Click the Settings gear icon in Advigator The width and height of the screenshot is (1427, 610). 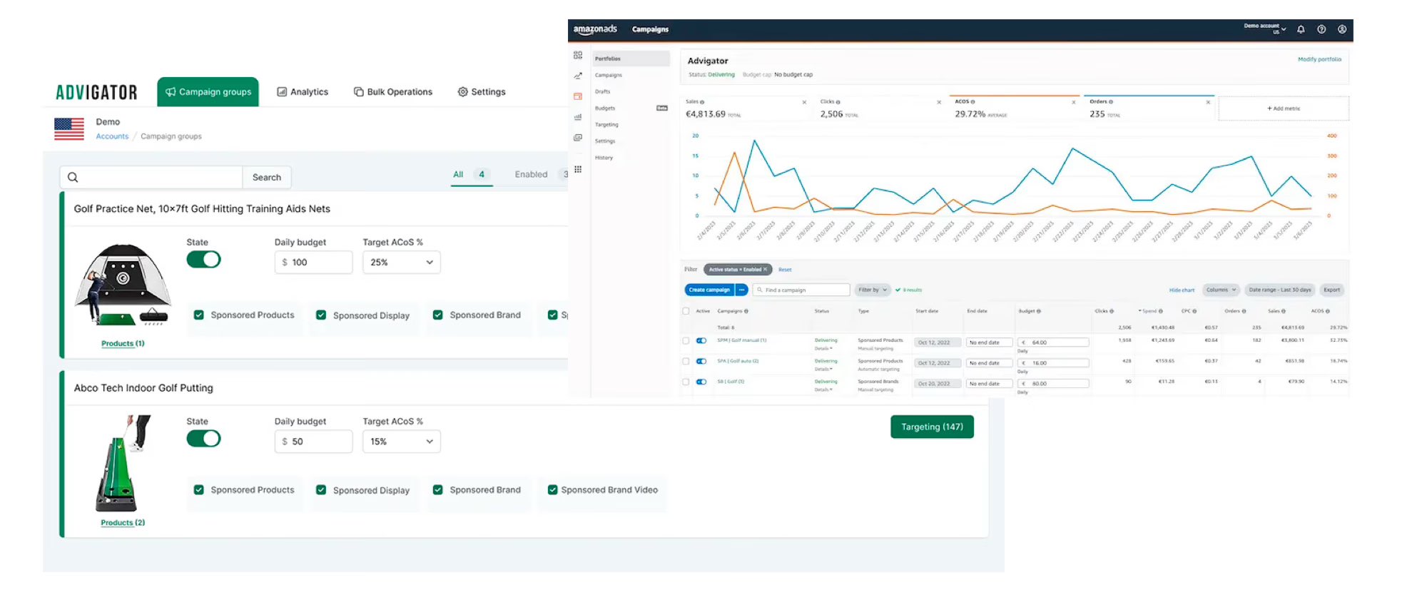click(463, 92)
